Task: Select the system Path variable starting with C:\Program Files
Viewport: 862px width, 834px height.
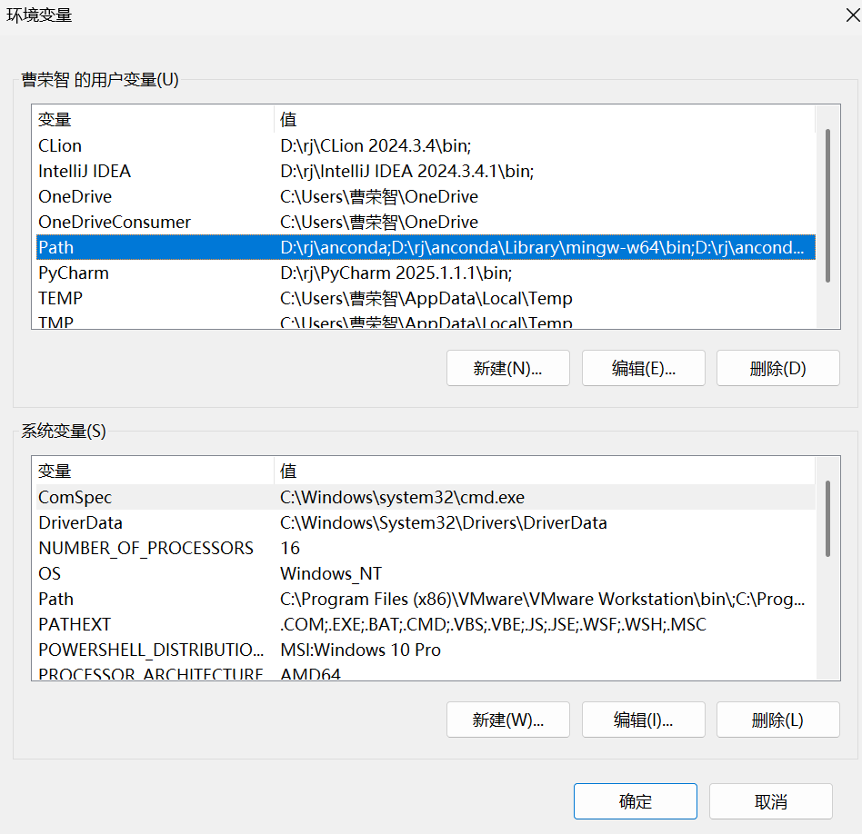Action: [426, 599]
